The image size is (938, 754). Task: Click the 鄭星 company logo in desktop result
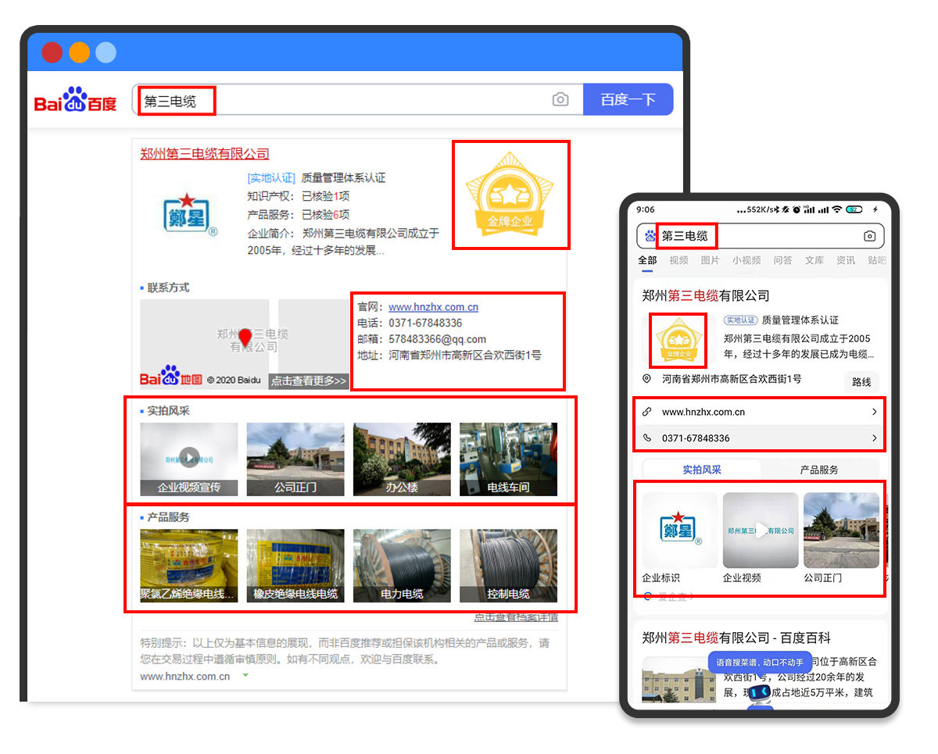pos(190,213)
